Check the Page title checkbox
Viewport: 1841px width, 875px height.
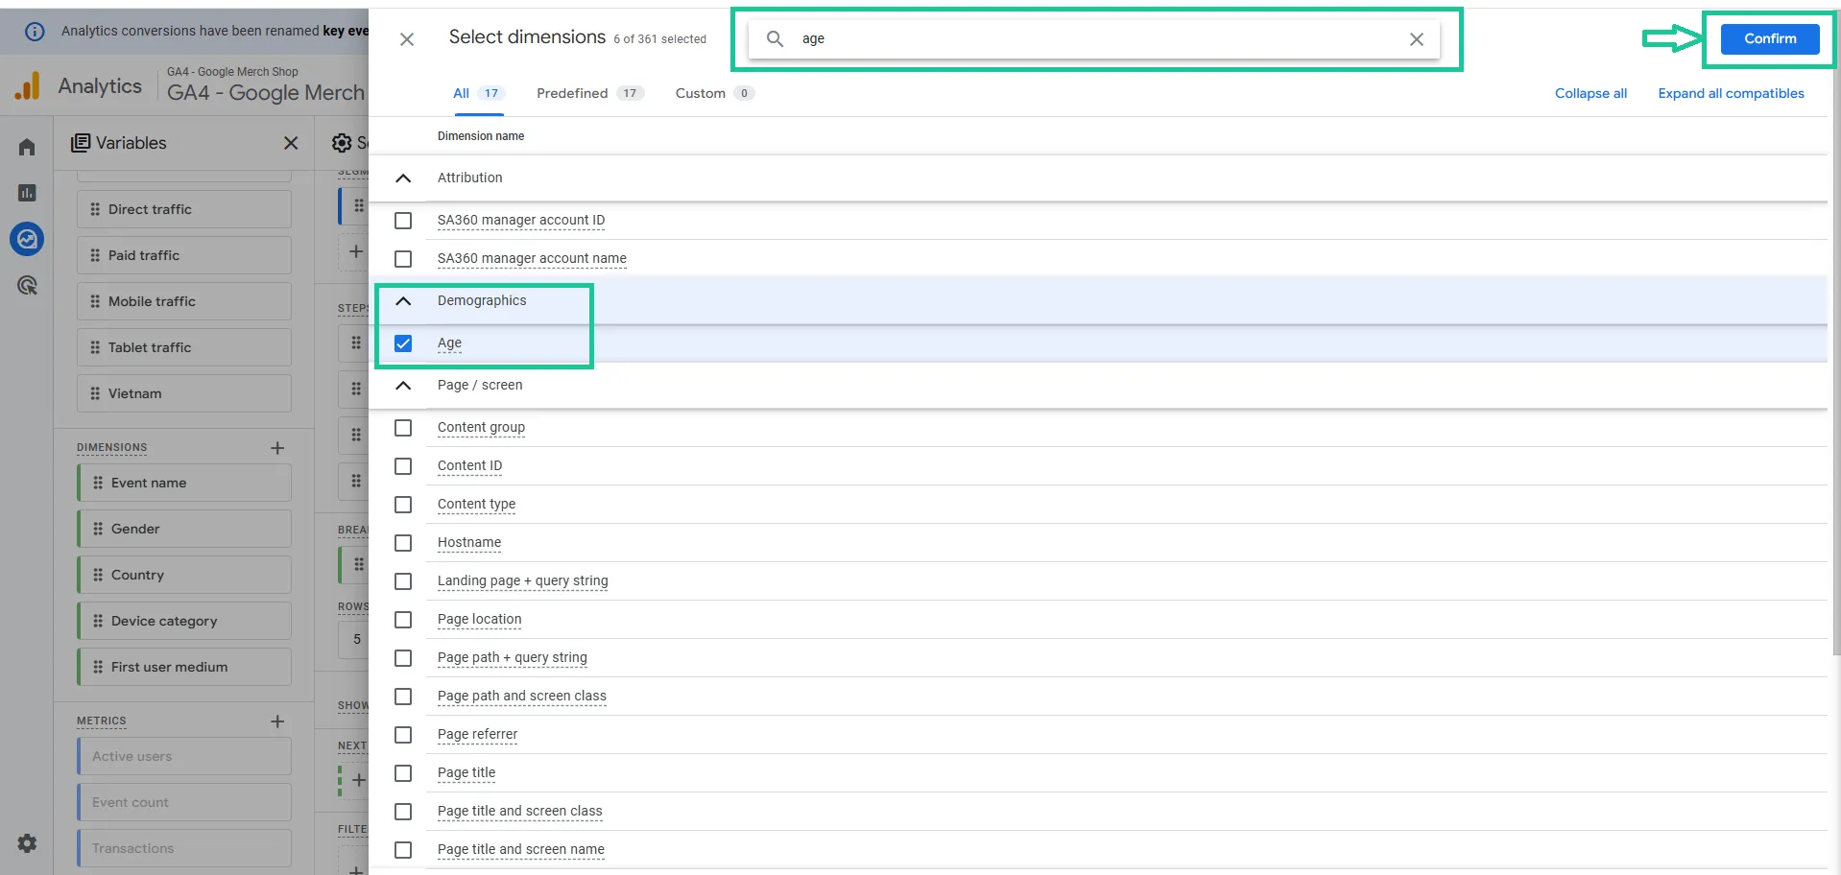point(403,773)
